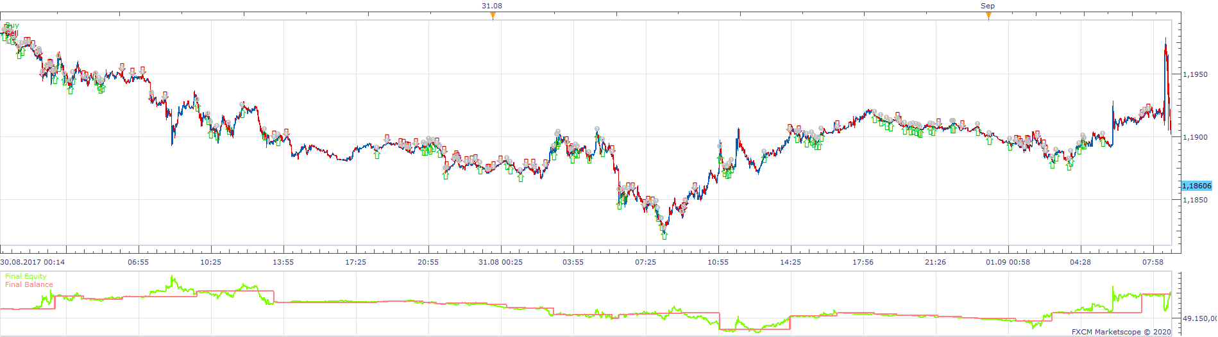The image size is (1218, 337).
Task: Click the 21:26 time axis label
Action: coord(935,262)
